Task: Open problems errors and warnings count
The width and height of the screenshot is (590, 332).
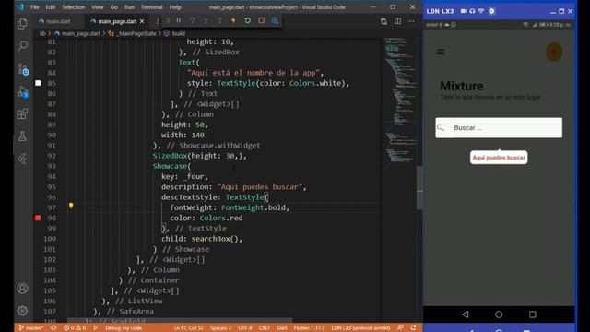Action: click(75, 328)
